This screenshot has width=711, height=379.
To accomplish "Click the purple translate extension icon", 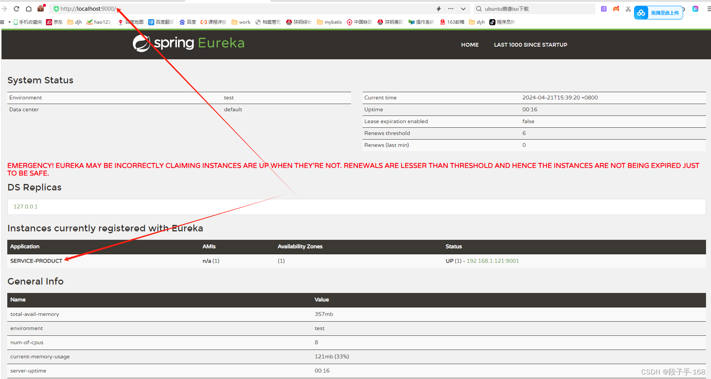I will 604,9.
